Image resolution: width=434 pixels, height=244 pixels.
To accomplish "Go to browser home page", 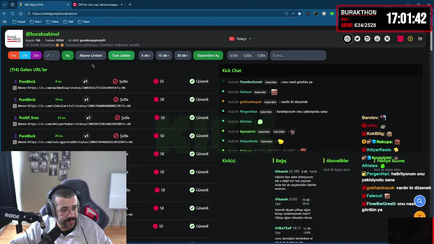I will pyautogui.click(x=21, y=14).
